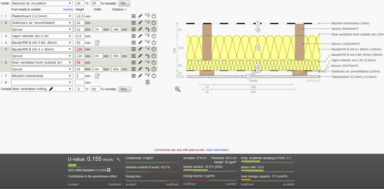The image size is (384, 189).
Task: Edit the Rear ventilated level layer
Action: tap(140, 63)
